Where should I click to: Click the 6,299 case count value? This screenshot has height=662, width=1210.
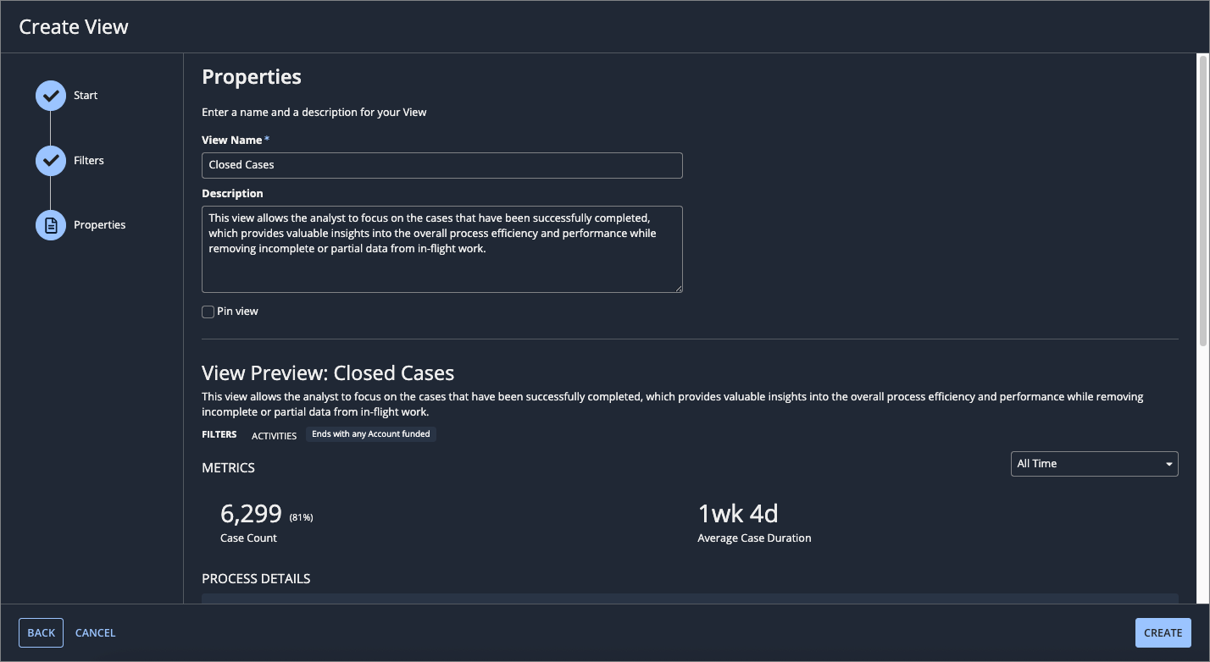click(251, 513)
